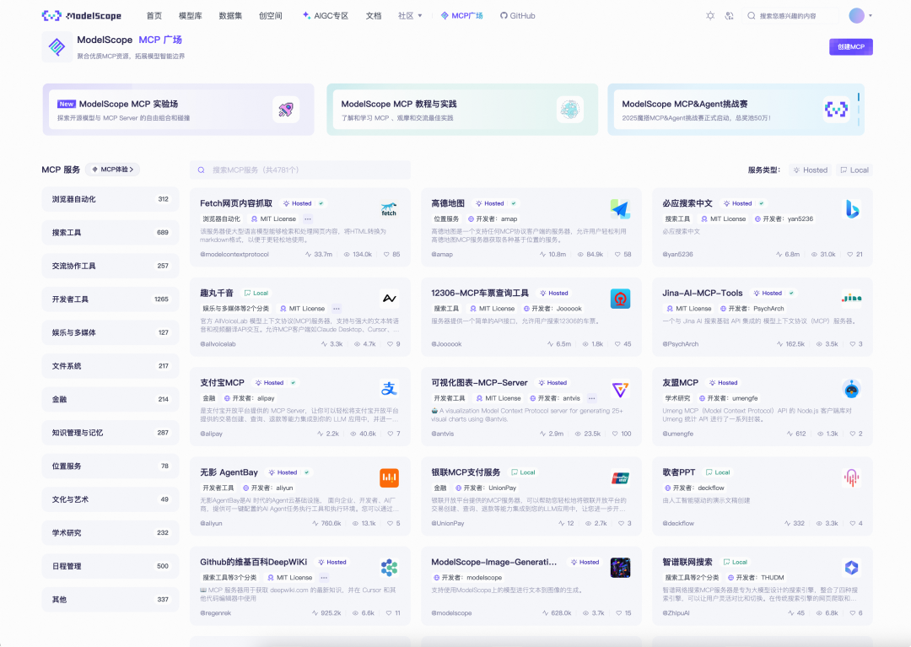Image resolution: width=911 pixels, height=647 pixels.
Task: Select the 浏览器自动化 category
Action: tap(111, 199)
